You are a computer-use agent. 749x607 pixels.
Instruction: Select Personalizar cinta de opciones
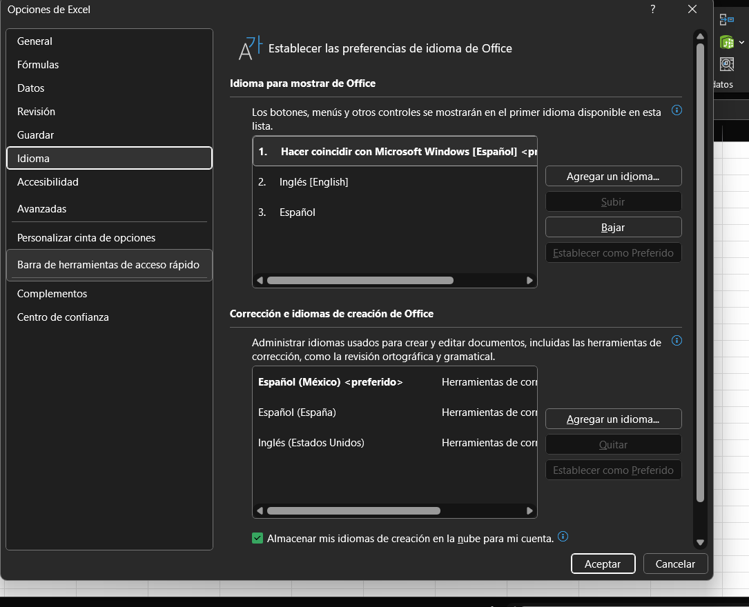86,238
